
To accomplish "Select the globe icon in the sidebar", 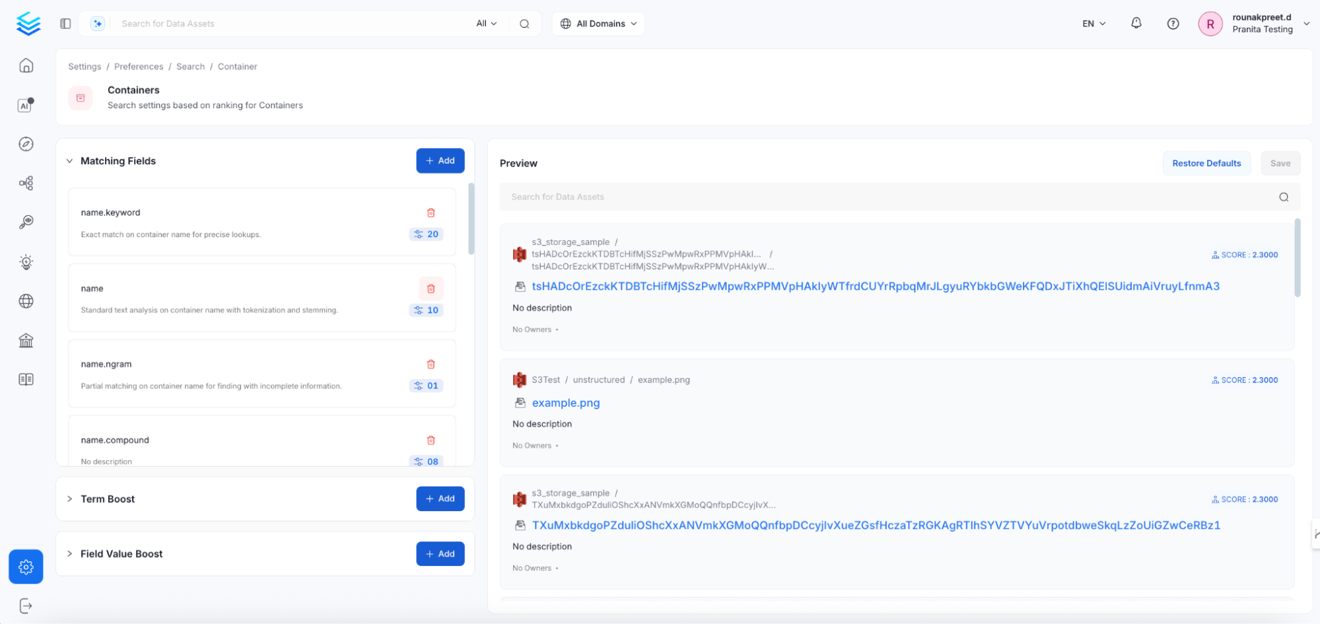I will 25,301.
